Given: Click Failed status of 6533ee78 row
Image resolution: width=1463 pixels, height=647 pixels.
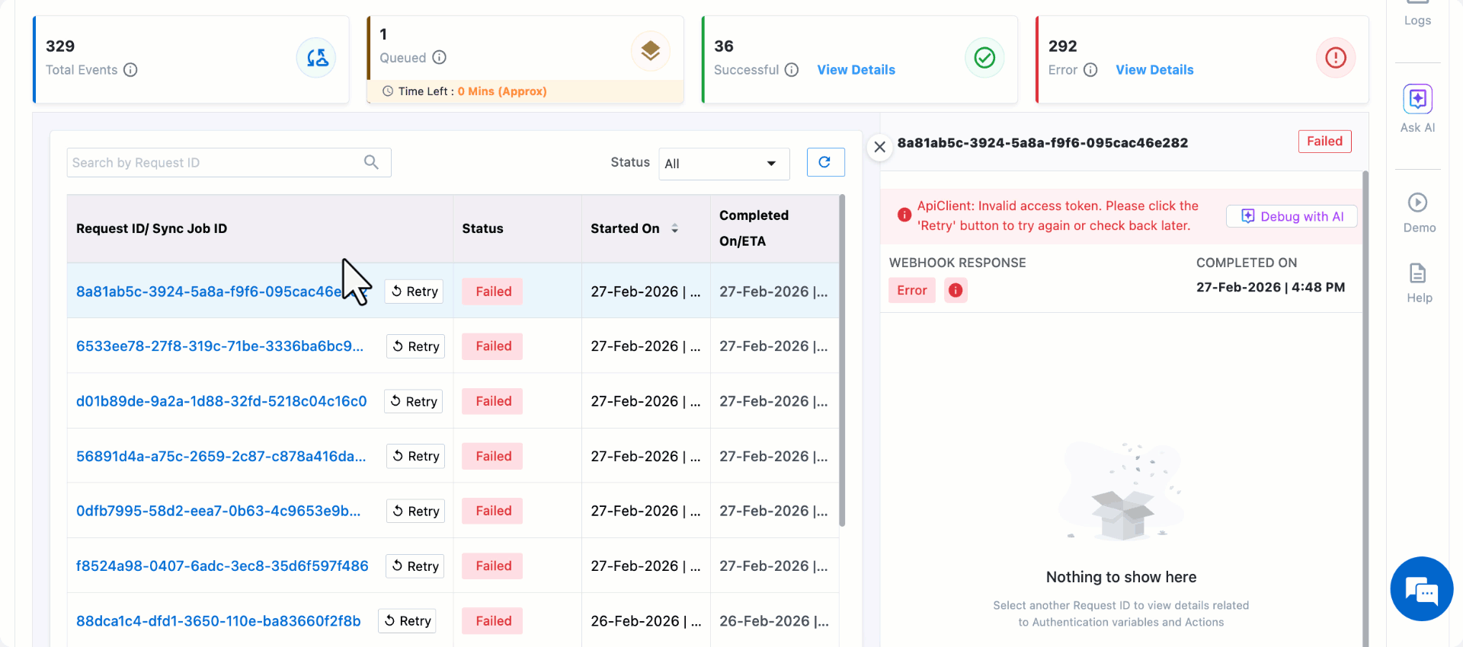Looking at the screenshot, I should [x=493, y=346].
